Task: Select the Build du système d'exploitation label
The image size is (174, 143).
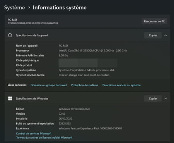Action: (x=35, y=124)
